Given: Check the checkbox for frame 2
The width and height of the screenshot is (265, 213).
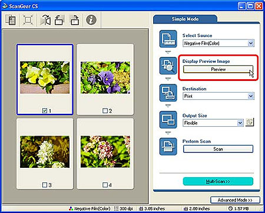Looking at the screenshot, I should coord(105,111).
